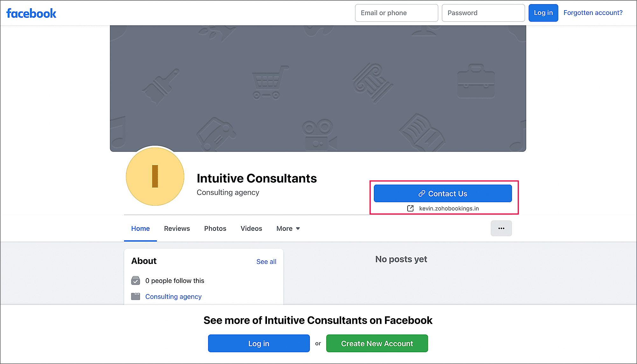Click the chain-link icon on Contact Us
This screenshot has height=364, width=637.
click(x=422, y=194)
